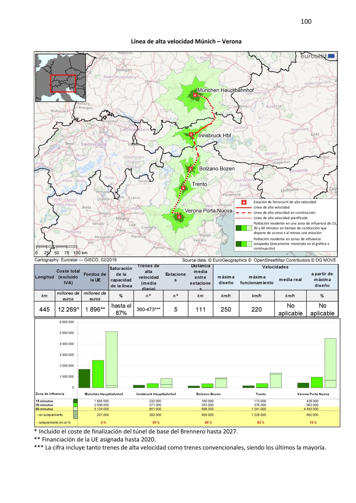
Task: Click the EU flag beside eurostat logo
Action: point(331,56)
